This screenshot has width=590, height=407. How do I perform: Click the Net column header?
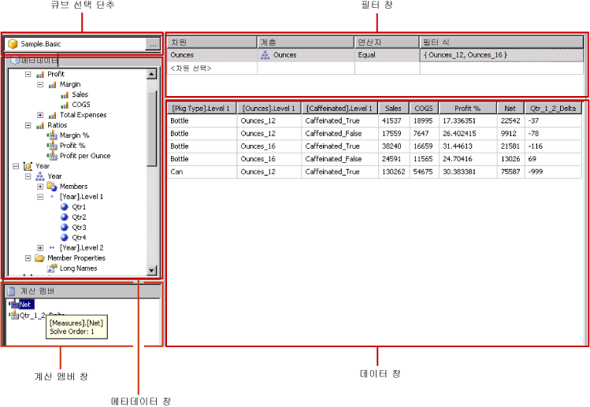click(510, 109)
